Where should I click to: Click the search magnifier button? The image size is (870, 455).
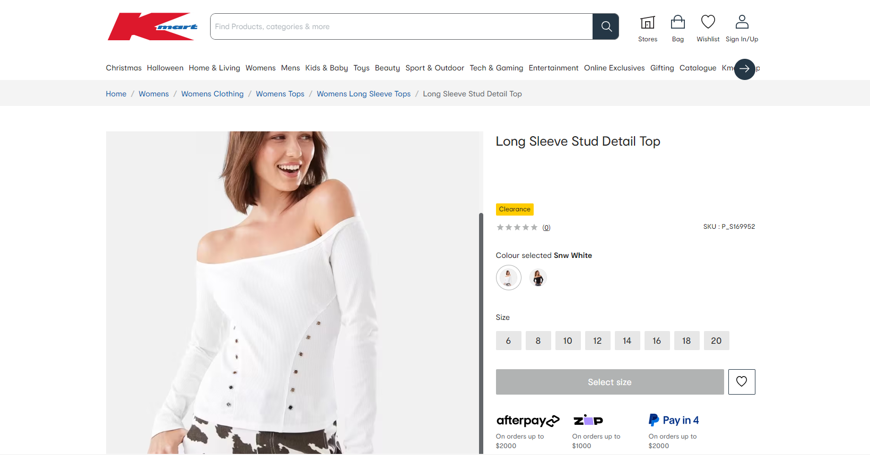click(x=606, y=26)
